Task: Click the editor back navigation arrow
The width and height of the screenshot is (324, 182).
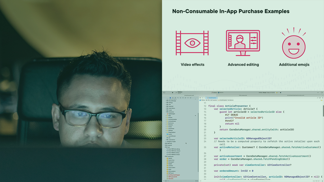Action: (202, 98)
